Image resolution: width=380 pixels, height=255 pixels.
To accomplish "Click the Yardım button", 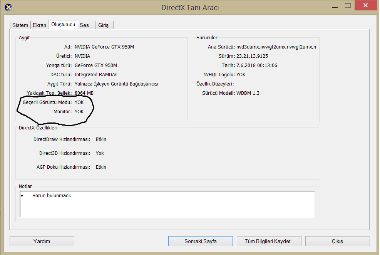I will point(42,241).
